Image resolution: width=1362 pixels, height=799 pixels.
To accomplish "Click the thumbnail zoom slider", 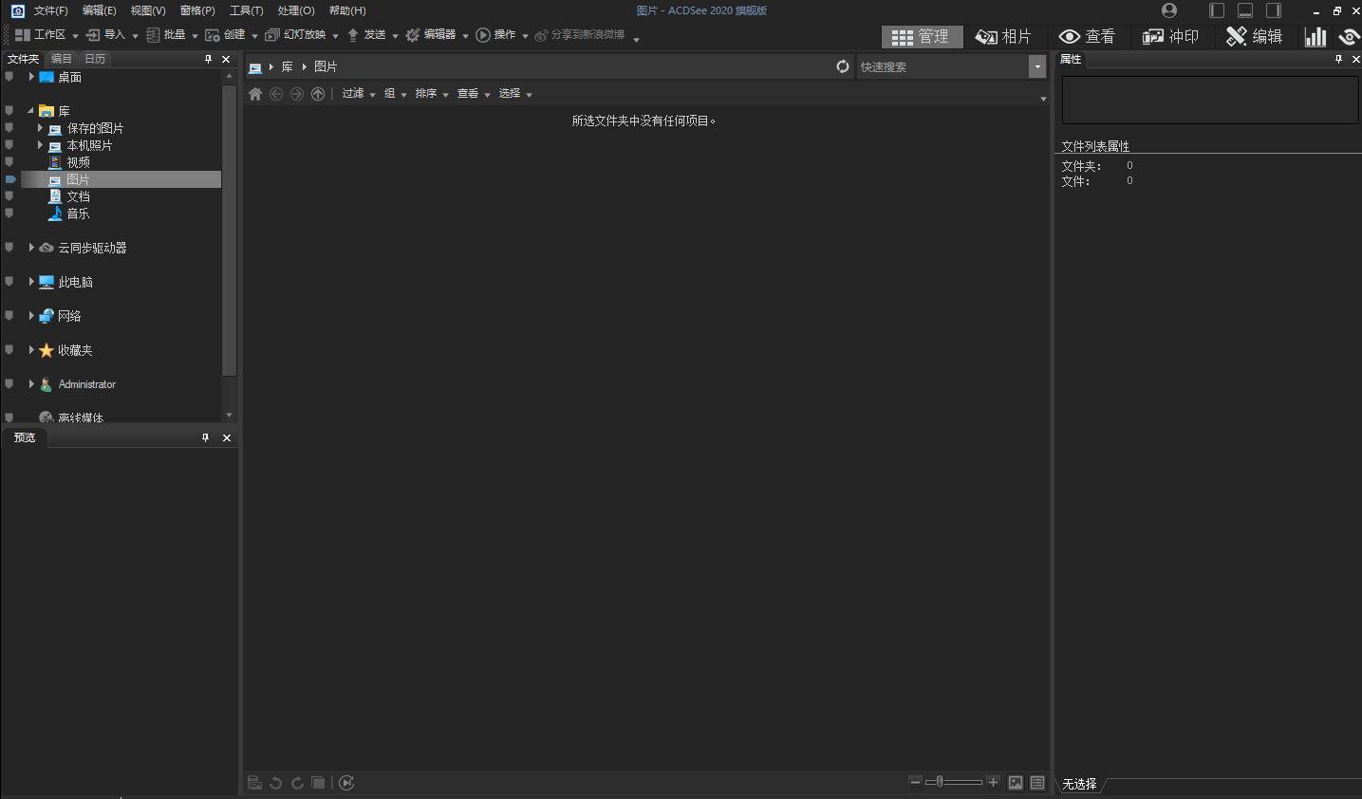I will tap(953, 782).
